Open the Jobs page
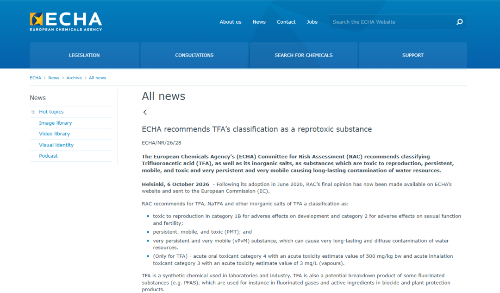The image size is (500, 293). tap(312, 22)
